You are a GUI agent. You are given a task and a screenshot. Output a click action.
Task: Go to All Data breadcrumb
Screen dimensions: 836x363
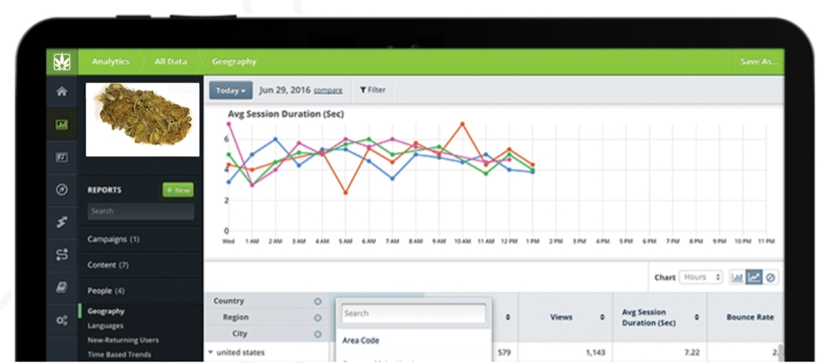(170, 62)
